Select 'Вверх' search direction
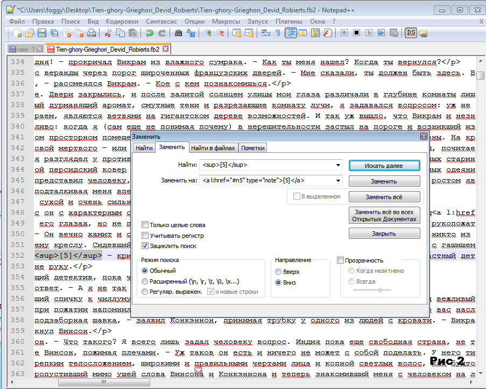Viewport: 486px width, 389px height. tap(278, 272)
